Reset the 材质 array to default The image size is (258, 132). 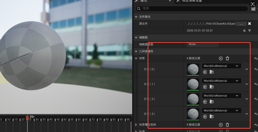(x=256, y=58)
